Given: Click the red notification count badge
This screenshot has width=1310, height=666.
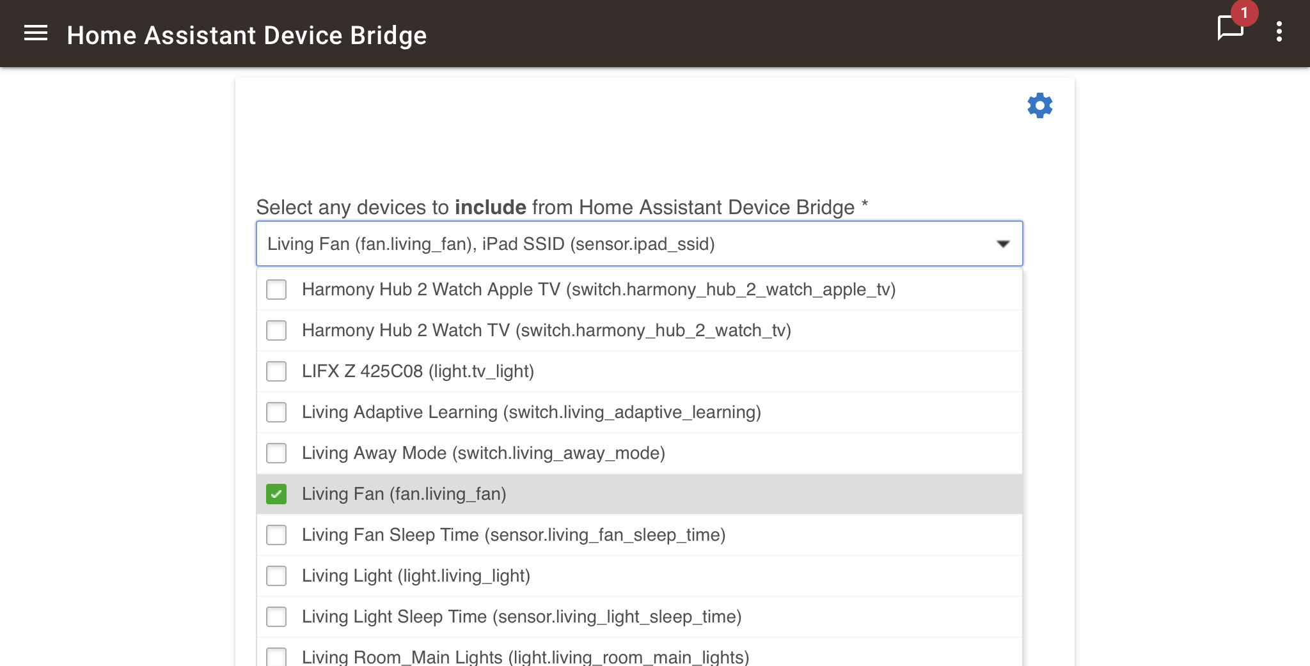Looking at the screenshot, I should tap(1244, 13).
